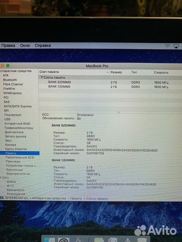Click the Аппаратные средства sidebar header
The width and height of the screenshot is (182, 242).
[16, 71]
